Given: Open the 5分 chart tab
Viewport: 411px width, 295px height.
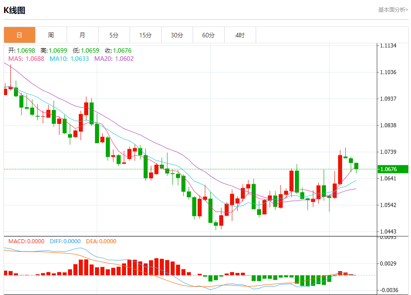Looking at the screenshot, I should (x=114, y=35).
